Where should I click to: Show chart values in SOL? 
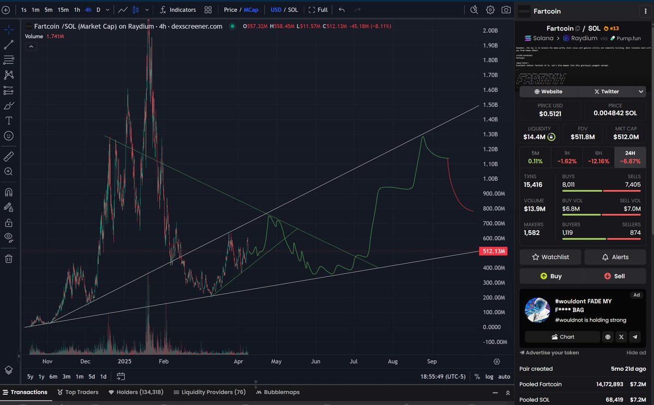click(294, 10)
